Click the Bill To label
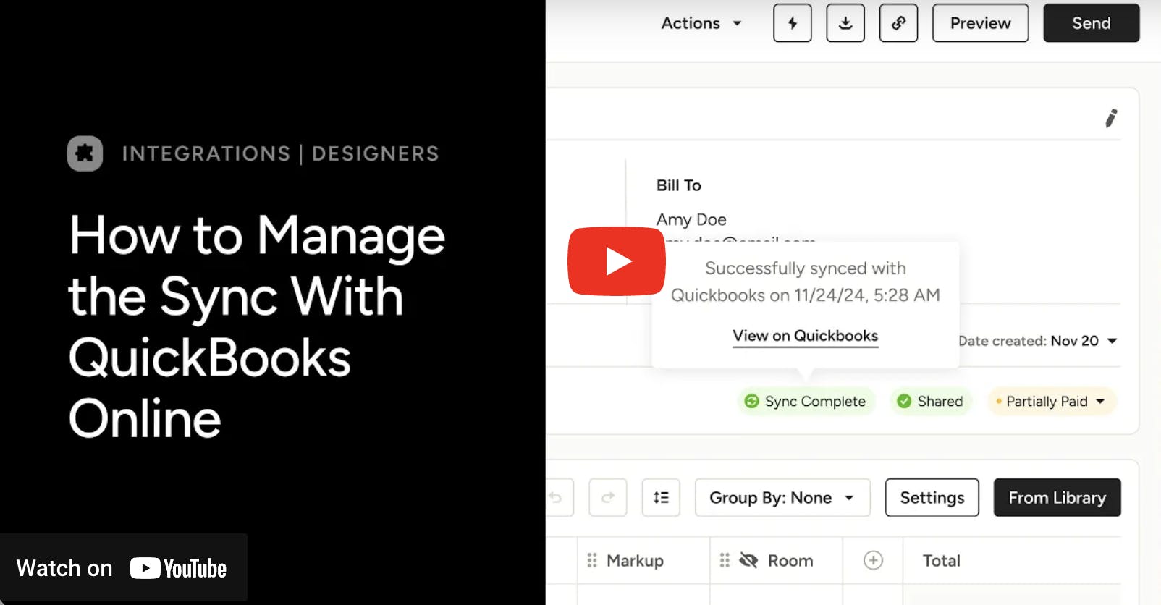 coord(678,185)
